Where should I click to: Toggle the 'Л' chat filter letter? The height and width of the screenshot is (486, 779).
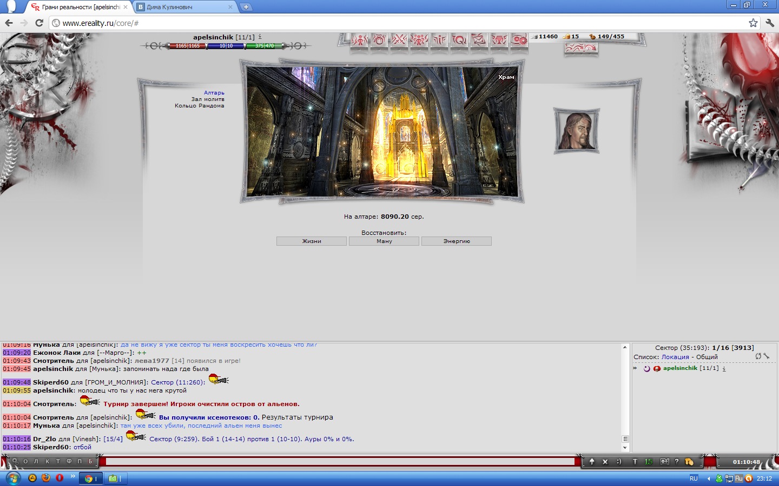[x=36, y=462]
